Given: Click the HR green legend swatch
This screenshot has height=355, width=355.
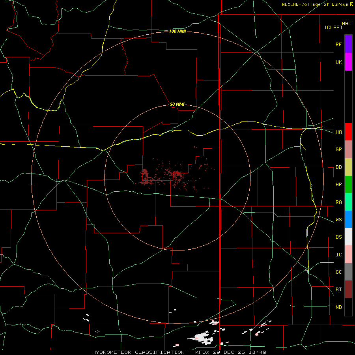Looking at the screenshot, I should point(348,185).
